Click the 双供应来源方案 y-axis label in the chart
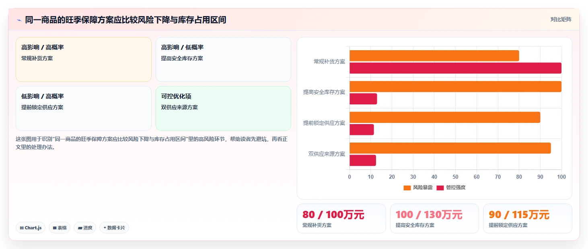Viewport: 588px width, 249px height. coord(327,154)
